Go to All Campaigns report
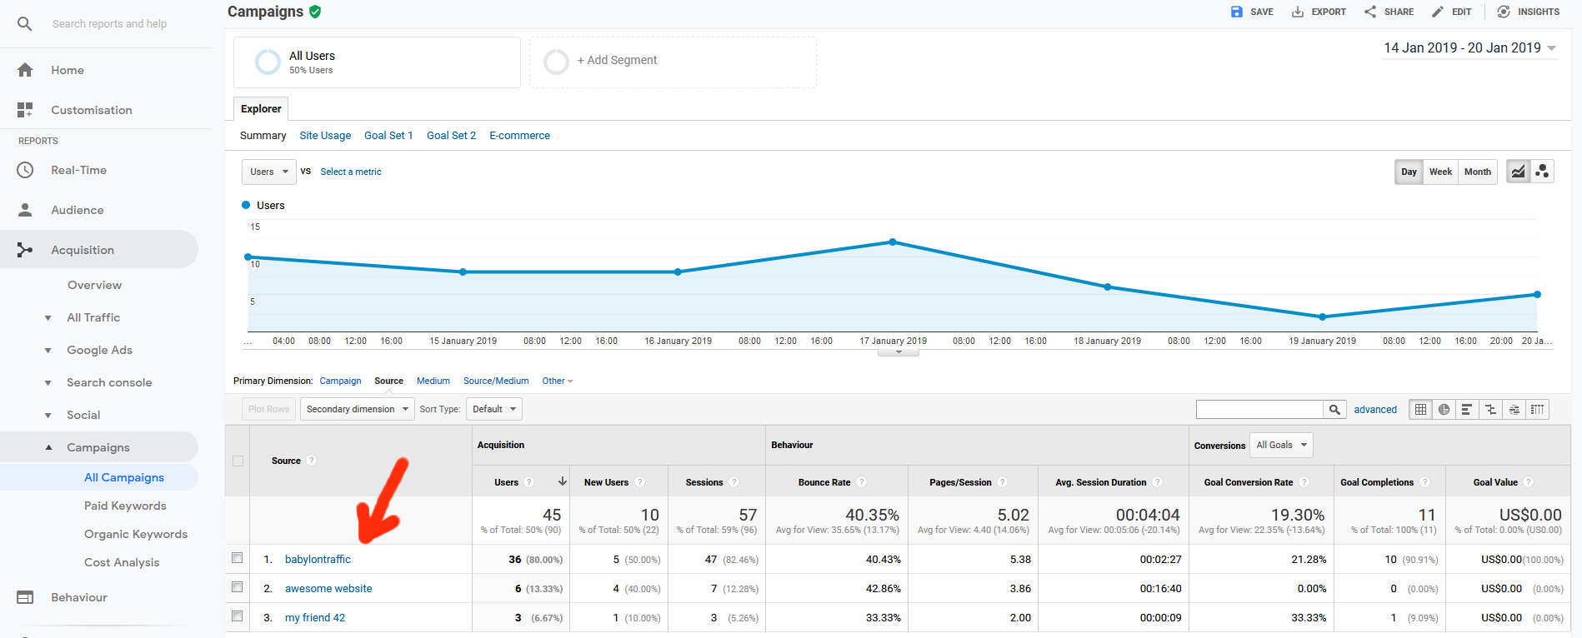This screenshot has width=1582, height=638. coord(124,477)
